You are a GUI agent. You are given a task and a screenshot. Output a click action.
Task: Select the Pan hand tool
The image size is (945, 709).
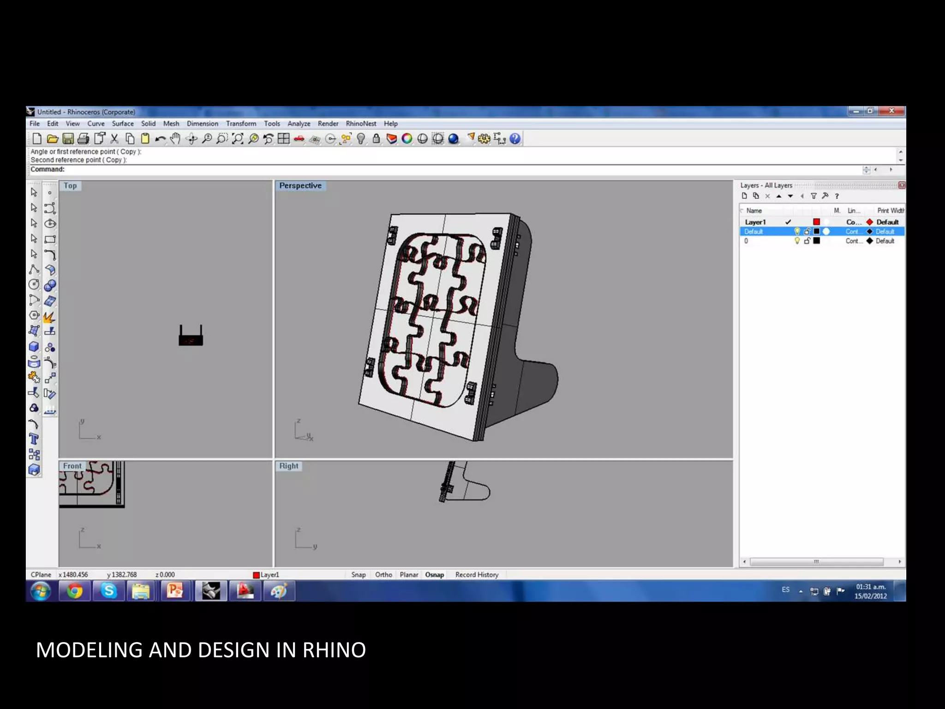(x=175, y=138)
